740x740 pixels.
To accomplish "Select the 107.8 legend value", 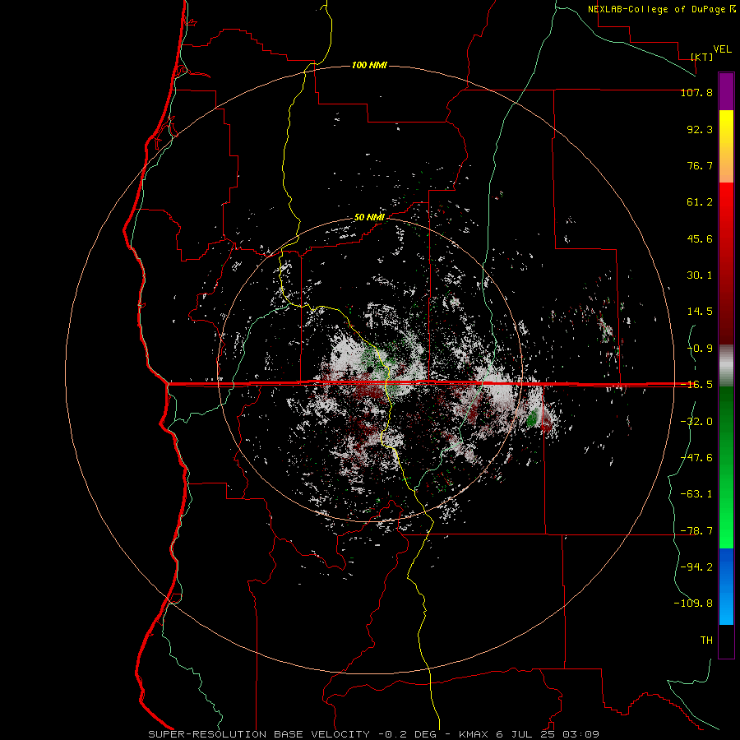I will pyautogui.click(x=696, y=92).
